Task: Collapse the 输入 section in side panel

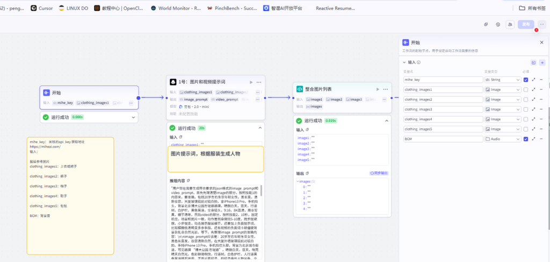Action: pyautogui.click(x=404, y=62)
